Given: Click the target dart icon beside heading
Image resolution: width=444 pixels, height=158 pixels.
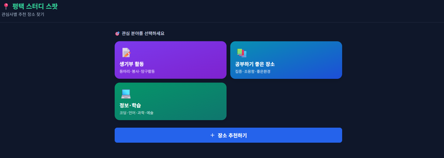Looking at the screenshot, I should 117,33.
